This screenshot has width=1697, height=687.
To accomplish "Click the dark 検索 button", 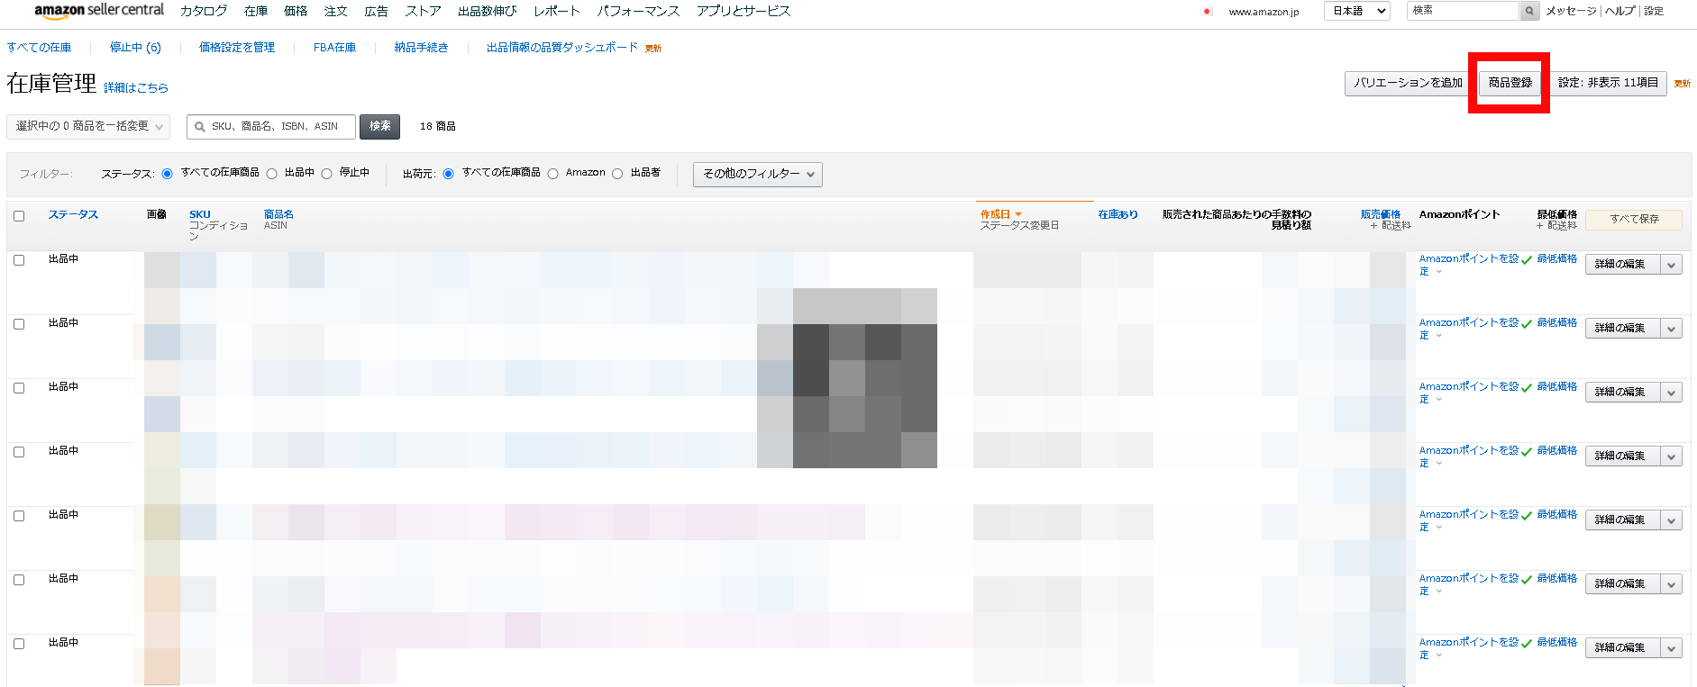I will 379,126.
